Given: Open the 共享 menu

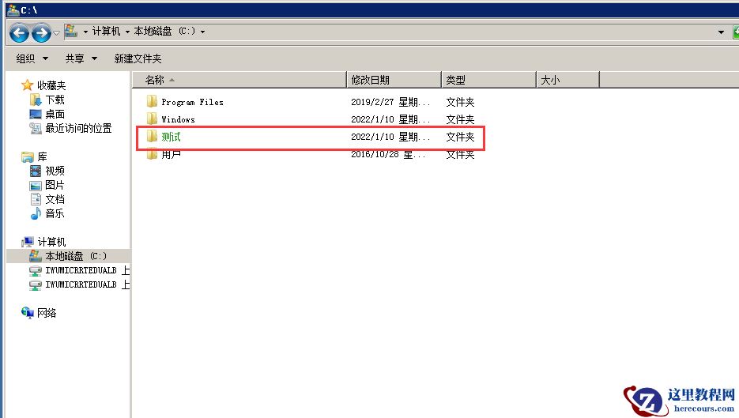Looking at the screenshot, I should pos(81,58).
